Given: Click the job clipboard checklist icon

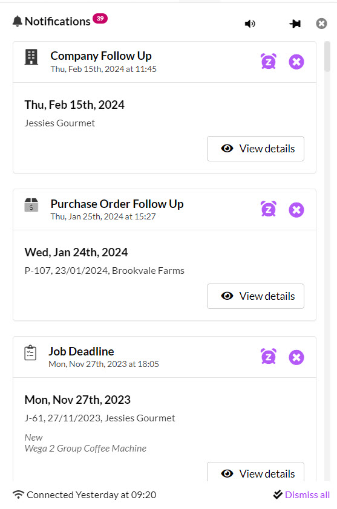Looking at the screenshot, I should click(x=30, y=353).
